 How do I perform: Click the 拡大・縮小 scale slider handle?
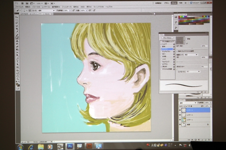(192, 48)
